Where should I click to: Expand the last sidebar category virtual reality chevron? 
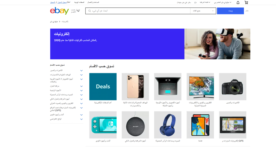coord(81,119)
